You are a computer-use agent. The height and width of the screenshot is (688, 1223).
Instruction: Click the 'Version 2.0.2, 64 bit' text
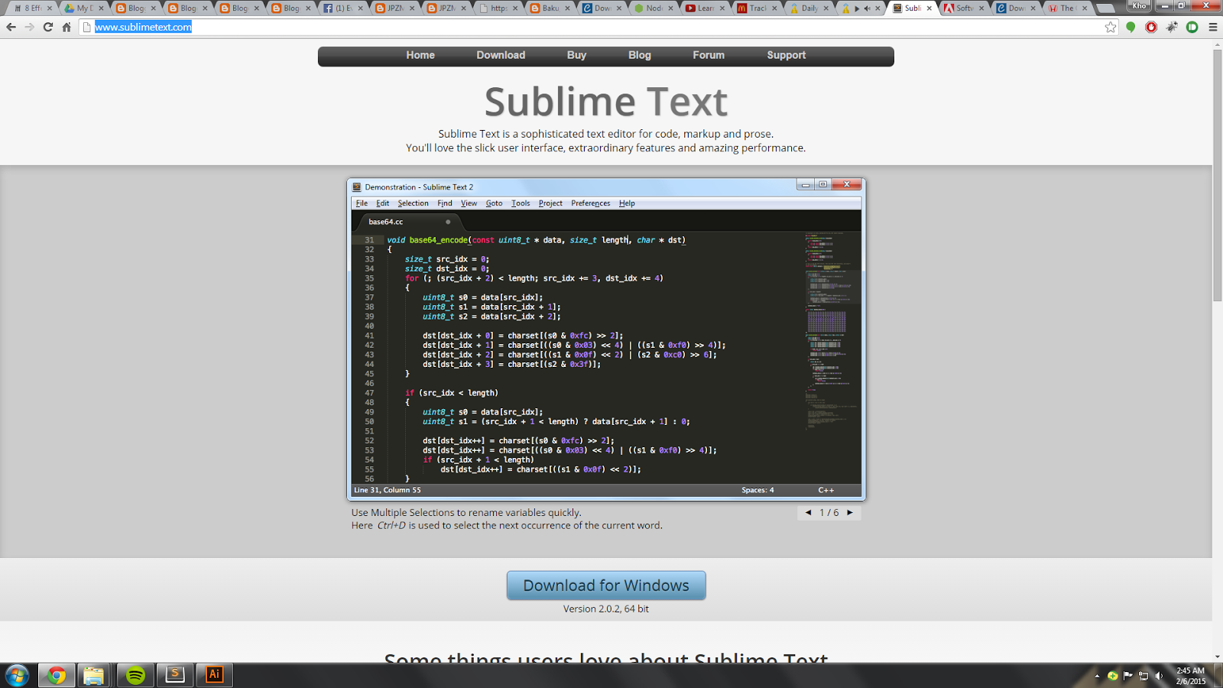click(606, 609)
